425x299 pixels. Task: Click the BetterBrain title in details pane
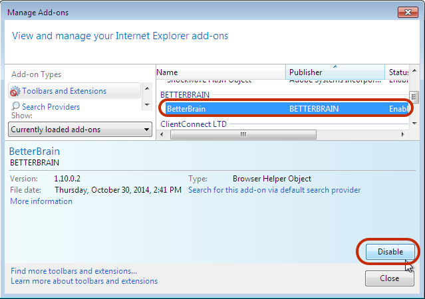click(x=35, y=151)
